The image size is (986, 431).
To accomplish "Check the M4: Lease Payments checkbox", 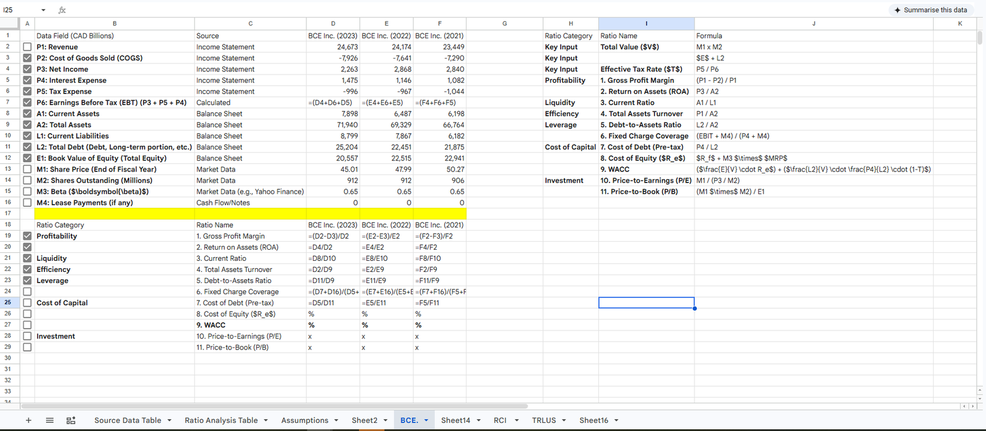I will (x=27, y=202).
